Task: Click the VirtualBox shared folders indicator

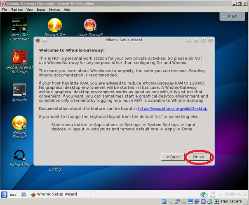Action: [x=184, y=202]
